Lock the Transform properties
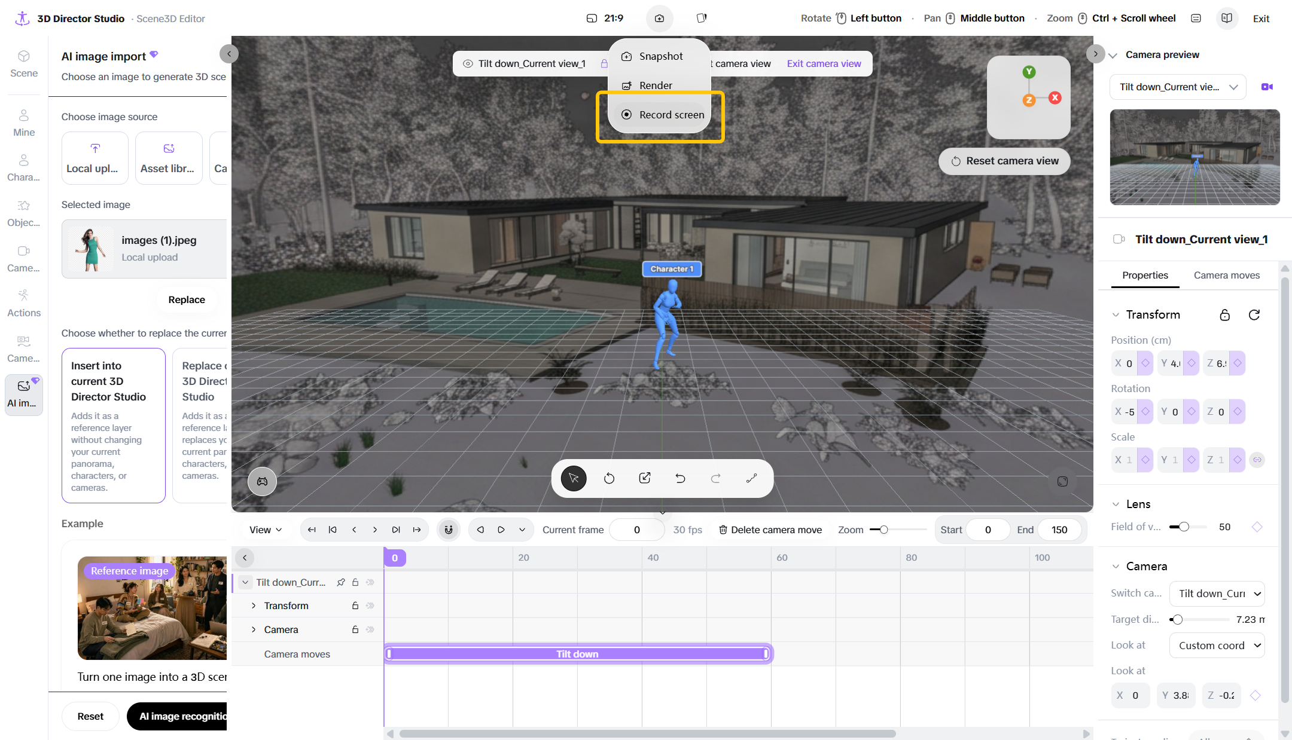The width and height of the screenshot is (1292, 740). click(1225, 314)
